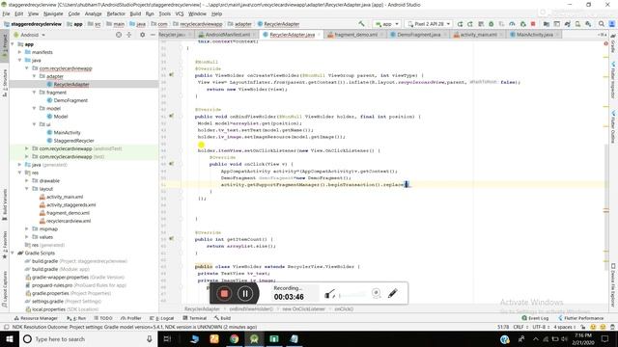Image resolution: width=618 pixels, height=347 pixels.
Task: Click the red Stop app toolbar icon
Action: 533,24
